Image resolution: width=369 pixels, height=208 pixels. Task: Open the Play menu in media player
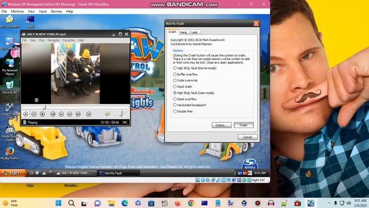click(x=42, y=40)
